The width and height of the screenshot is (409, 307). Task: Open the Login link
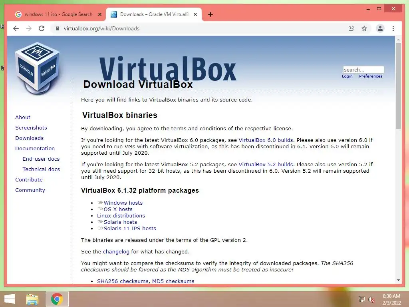(x=347, y=76)
